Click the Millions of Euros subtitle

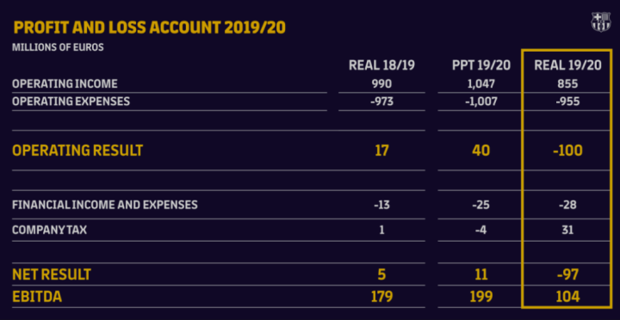[59, 47]
